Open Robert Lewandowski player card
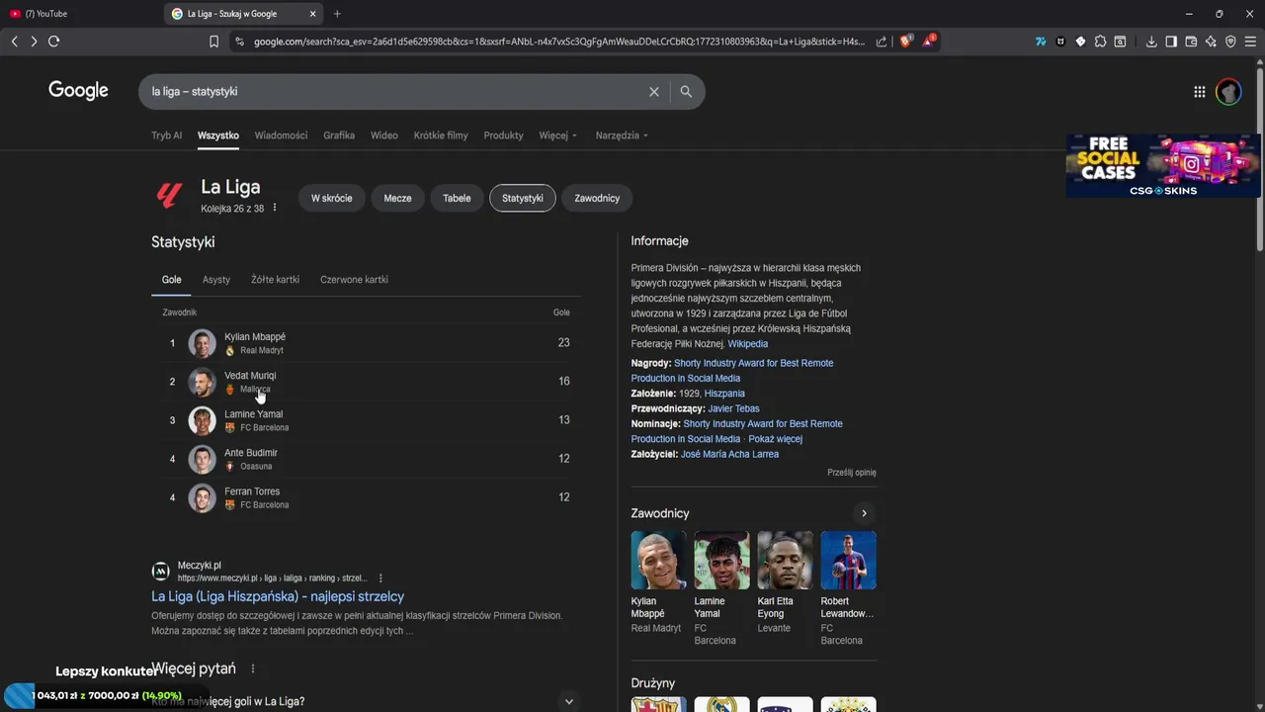The width and height of the screenshot is (1265, 712). [848, 589]
